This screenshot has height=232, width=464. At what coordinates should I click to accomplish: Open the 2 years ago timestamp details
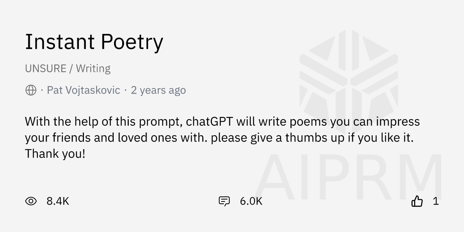coord(159,90)
